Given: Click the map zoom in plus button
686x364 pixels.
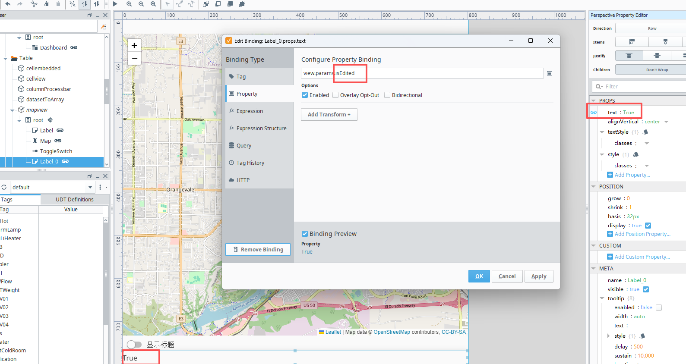Looking at the screenshot, I should tap(134, 45).
